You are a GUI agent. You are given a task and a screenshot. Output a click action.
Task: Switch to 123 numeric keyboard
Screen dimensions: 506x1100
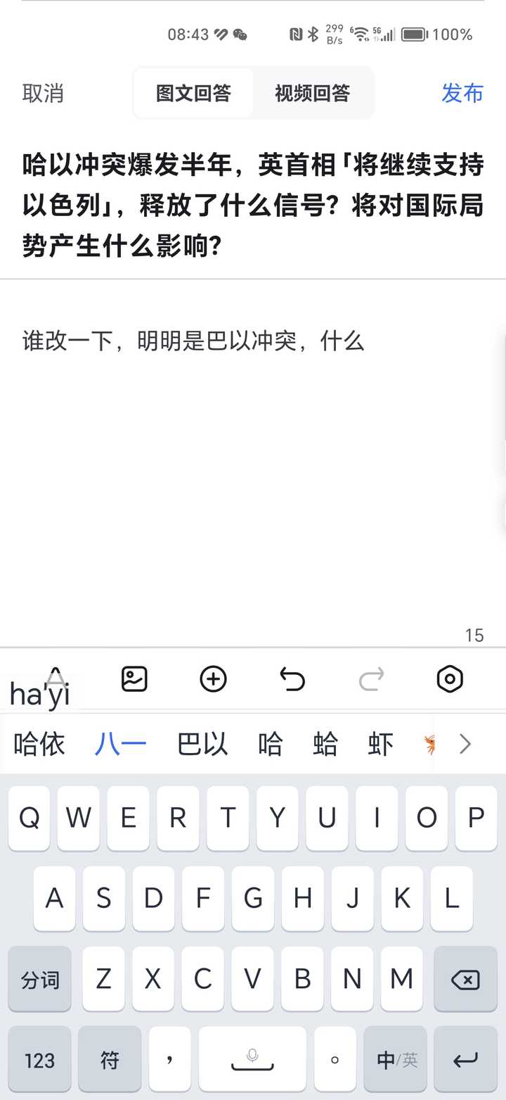tap(39, 1059)
